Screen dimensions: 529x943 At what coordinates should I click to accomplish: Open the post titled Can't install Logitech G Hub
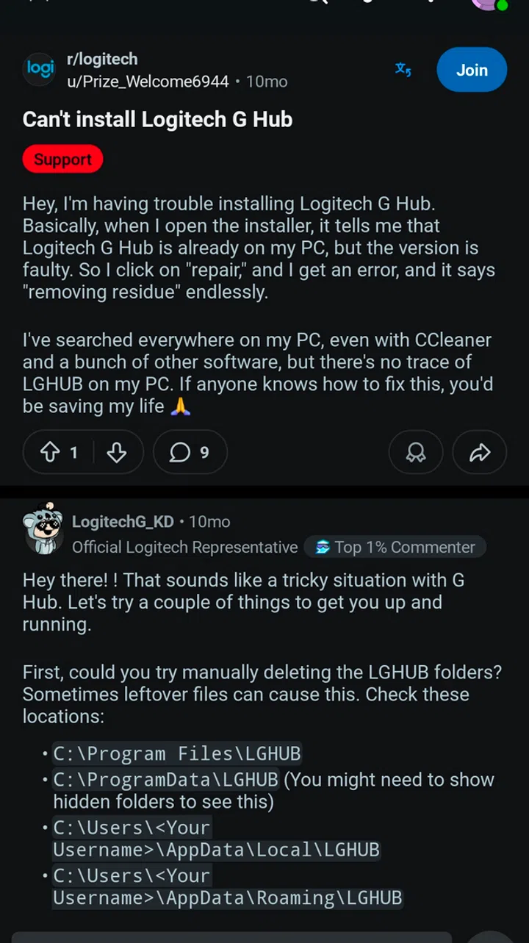[x=157, y=119]
